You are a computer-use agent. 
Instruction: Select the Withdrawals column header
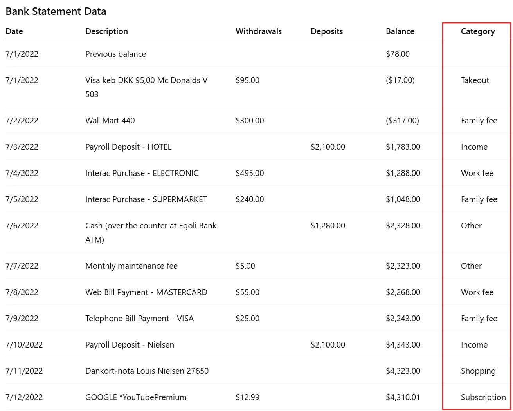click(258, 31)
